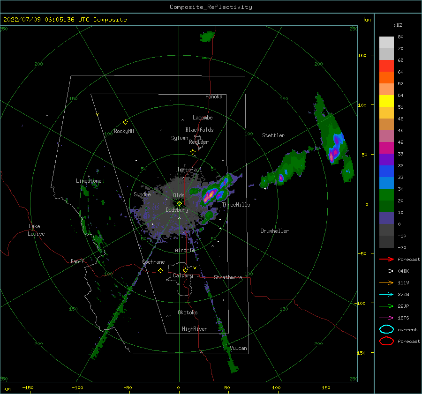Click the strongest storm cell west of ThreeHills
Image resolution: width=422 pixels, height=394 pixels.
[x=210, y=195]
